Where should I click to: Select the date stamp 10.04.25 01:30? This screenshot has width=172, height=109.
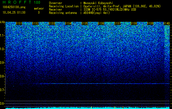tap(14, 13)
